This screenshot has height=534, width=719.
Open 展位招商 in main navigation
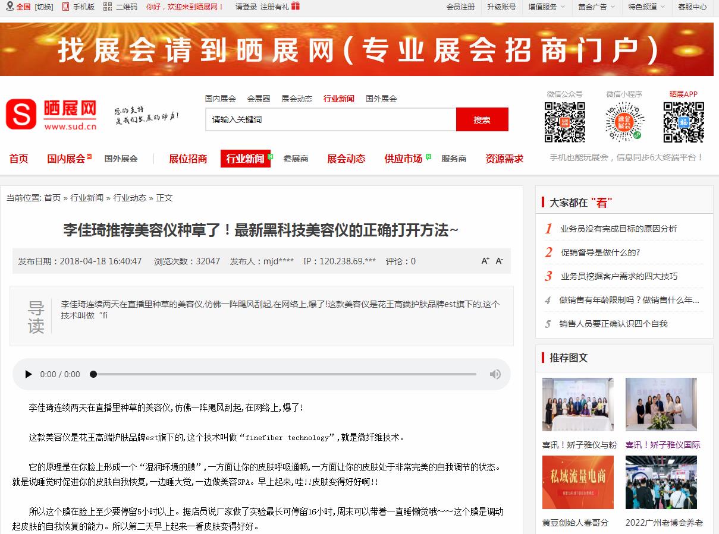click(188, 159)
